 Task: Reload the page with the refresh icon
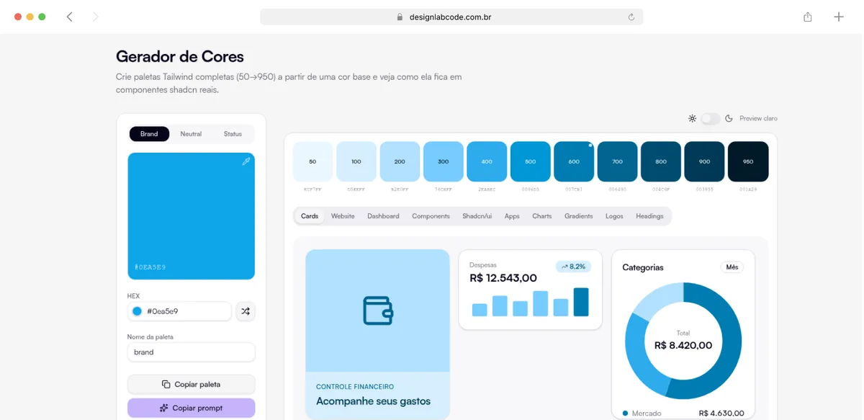click(631, 17)
